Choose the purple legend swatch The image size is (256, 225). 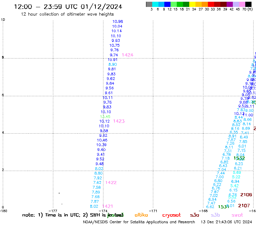point(229,4)
